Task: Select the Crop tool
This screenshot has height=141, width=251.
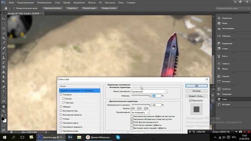Action: [4, 38]
